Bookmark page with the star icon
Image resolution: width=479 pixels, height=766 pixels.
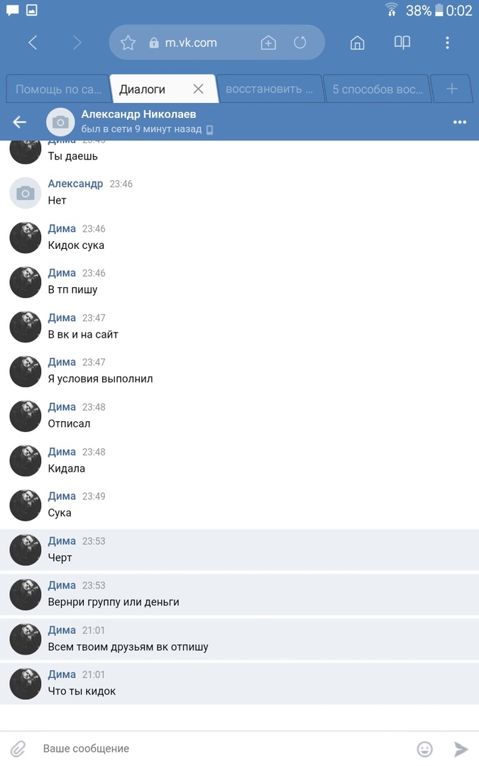128,43
